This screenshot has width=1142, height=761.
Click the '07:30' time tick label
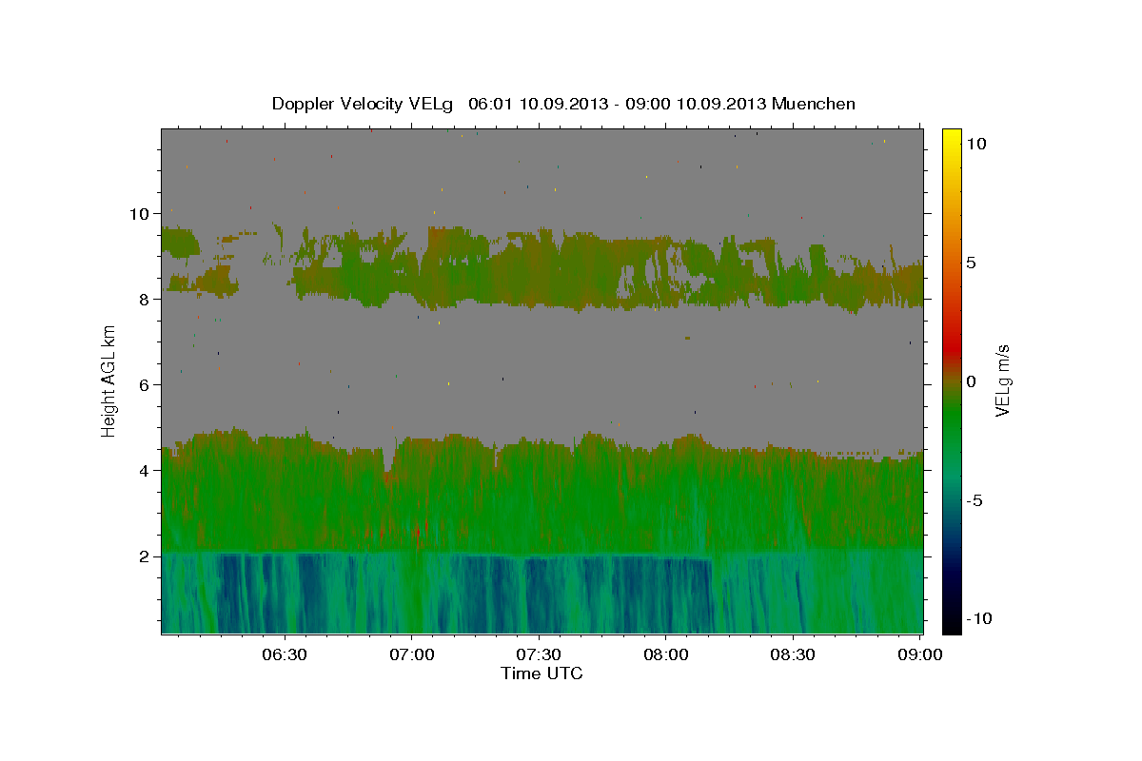click(540, 654)
